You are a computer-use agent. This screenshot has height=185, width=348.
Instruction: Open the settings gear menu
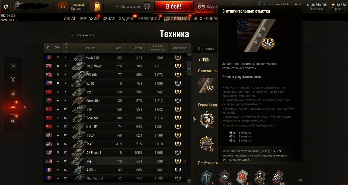click(6, 7)
